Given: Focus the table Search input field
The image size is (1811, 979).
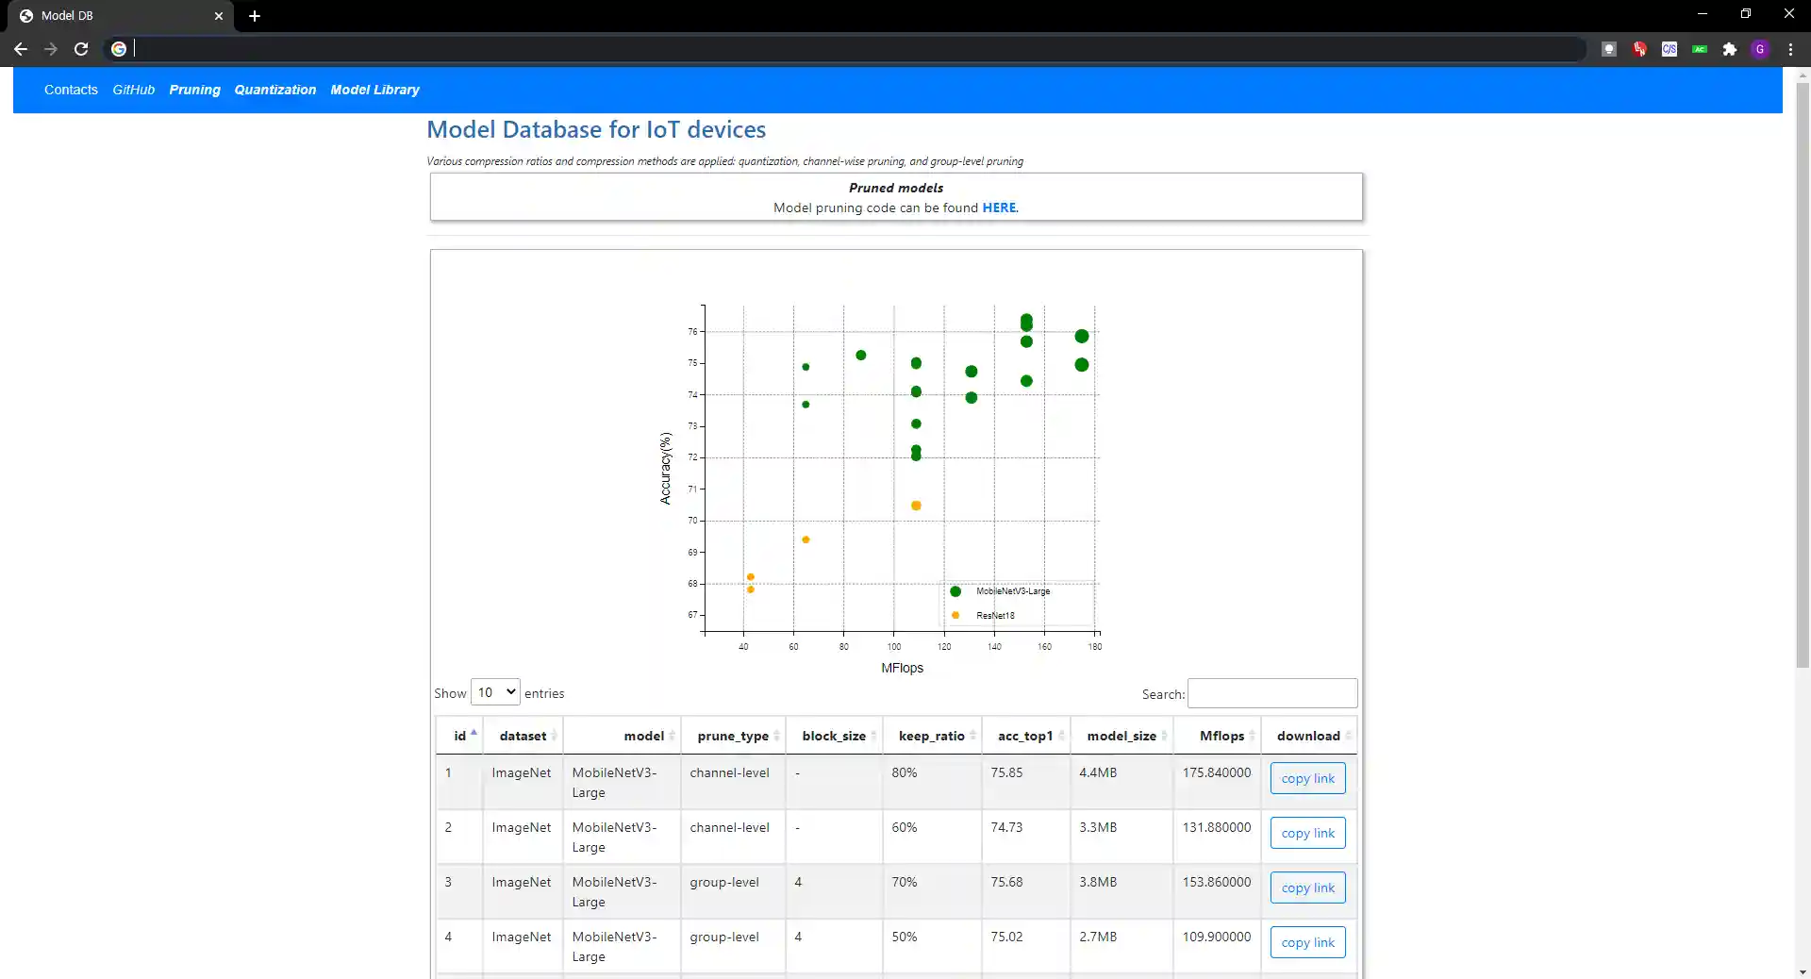Looking at the screenshot, I should (x=1271, y=693).
